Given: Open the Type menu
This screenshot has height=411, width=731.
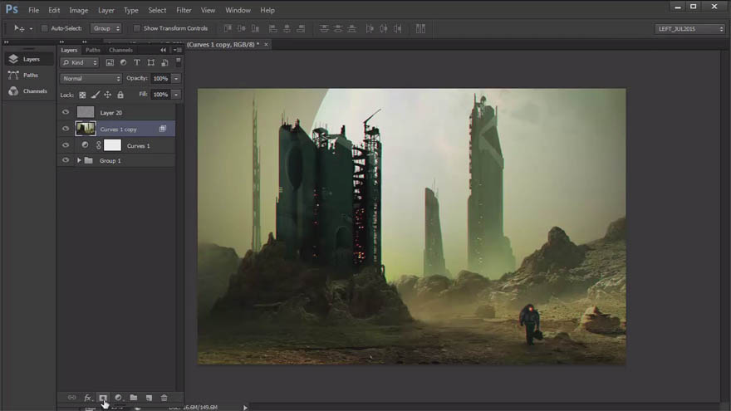Looking at the screenshot, I should [131, 10].
